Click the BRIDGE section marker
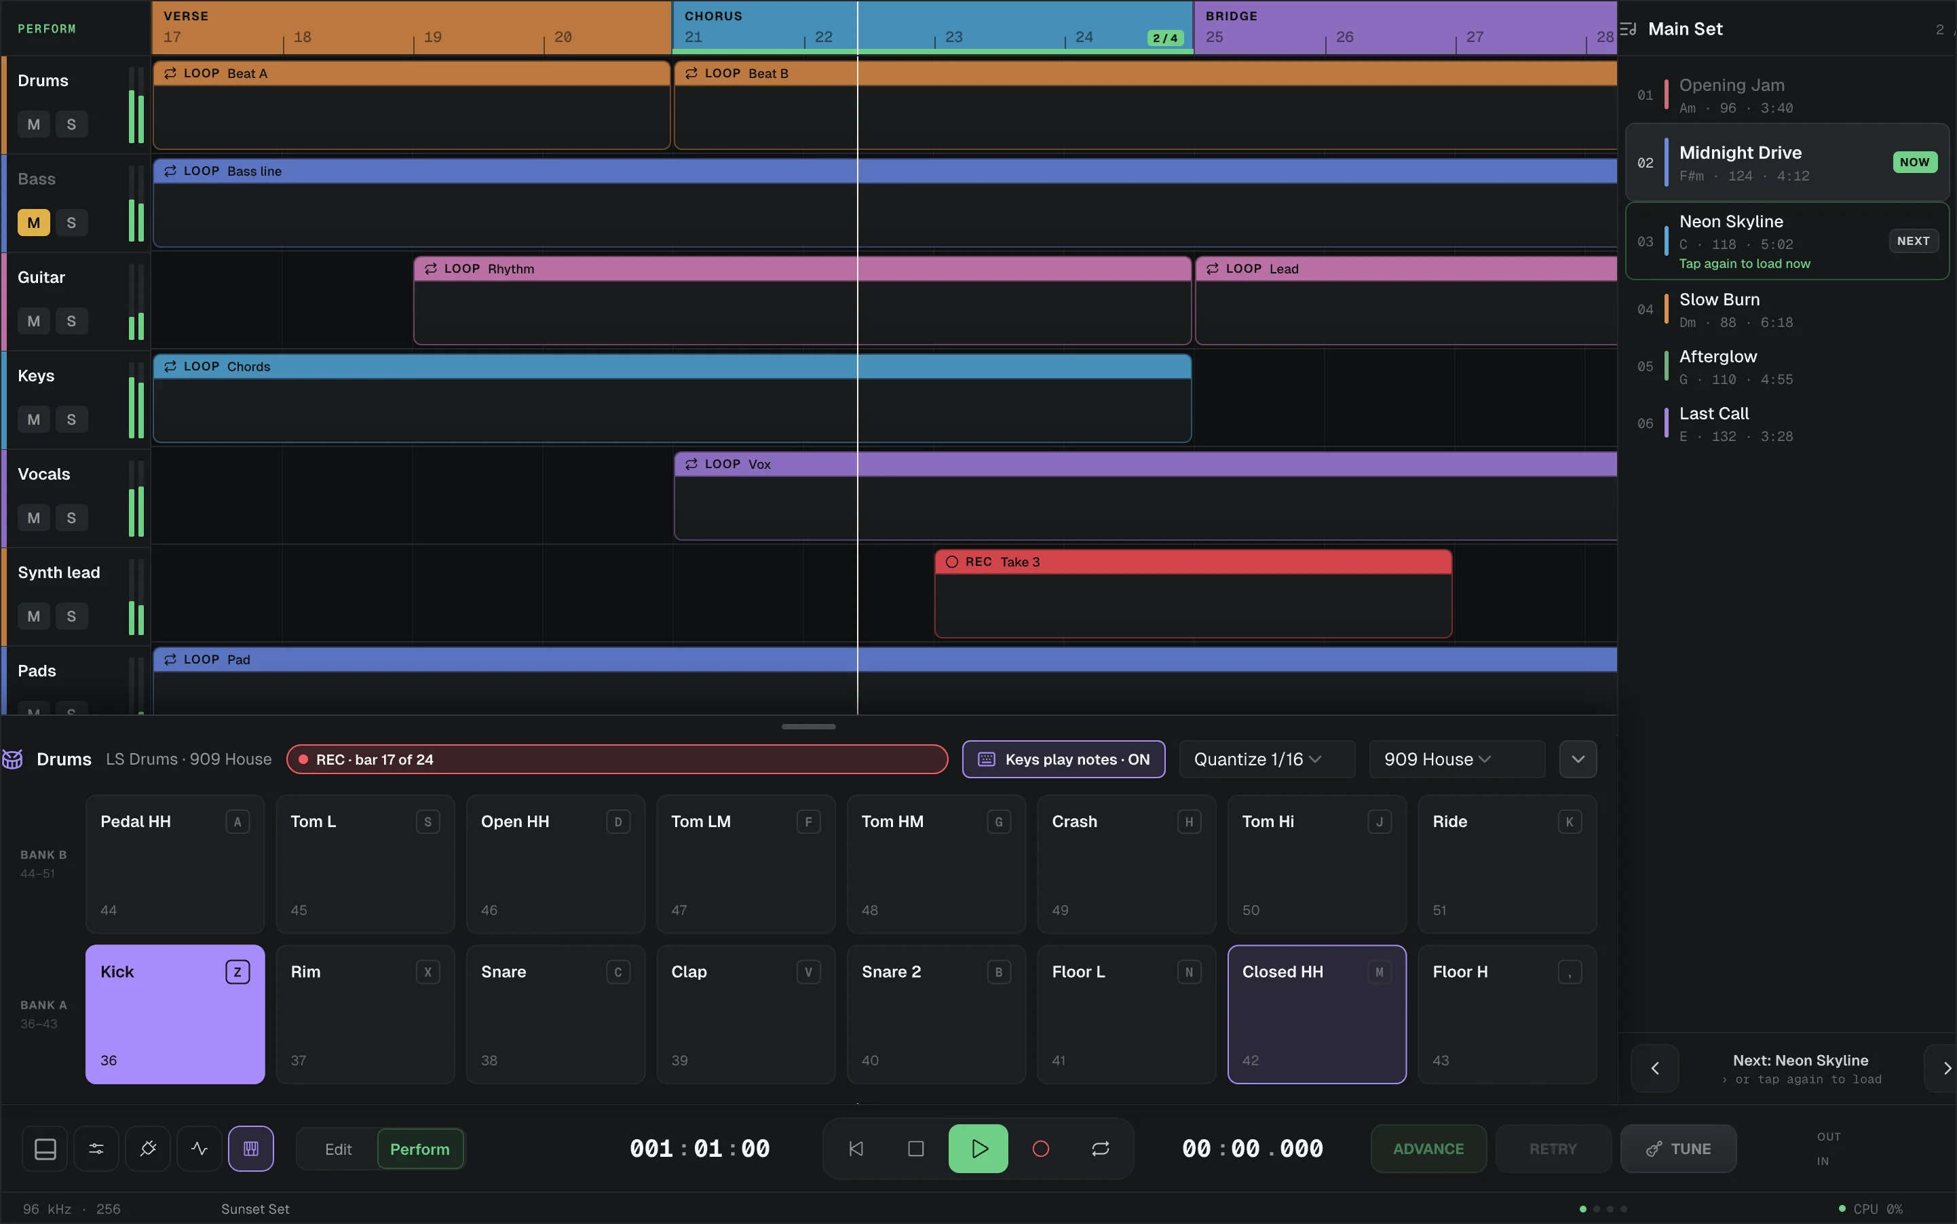The height and width of the screenshot is (1224, 1957). point(1405,28)
